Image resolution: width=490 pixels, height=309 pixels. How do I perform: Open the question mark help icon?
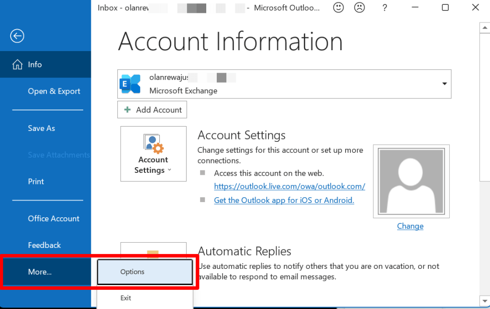[x=385, y=8]
